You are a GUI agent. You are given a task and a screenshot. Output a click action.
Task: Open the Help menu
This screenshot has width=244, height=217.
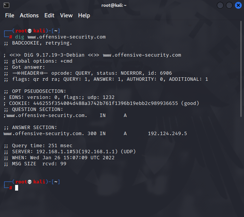[x=84, y=15]
